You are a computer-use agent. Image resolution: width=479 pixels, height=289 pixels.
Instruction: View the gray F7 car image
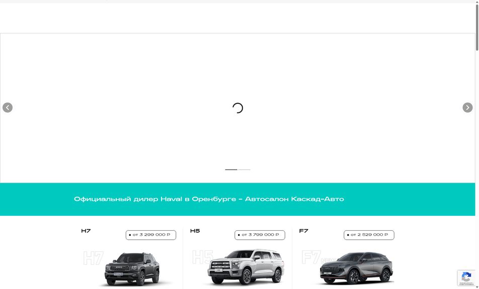click(356, 268)
